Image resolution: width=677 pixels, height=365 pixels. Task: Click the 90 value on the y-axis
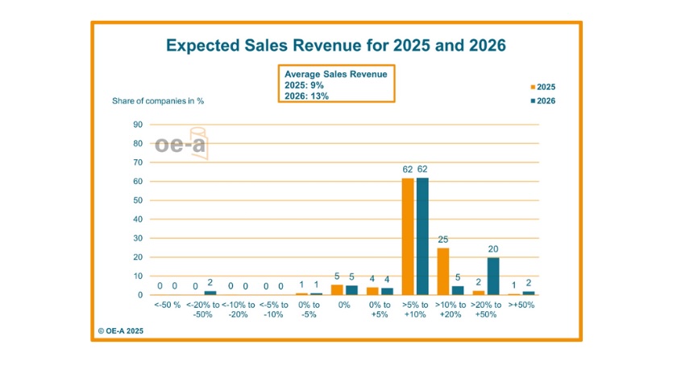(x=138, y=125)
